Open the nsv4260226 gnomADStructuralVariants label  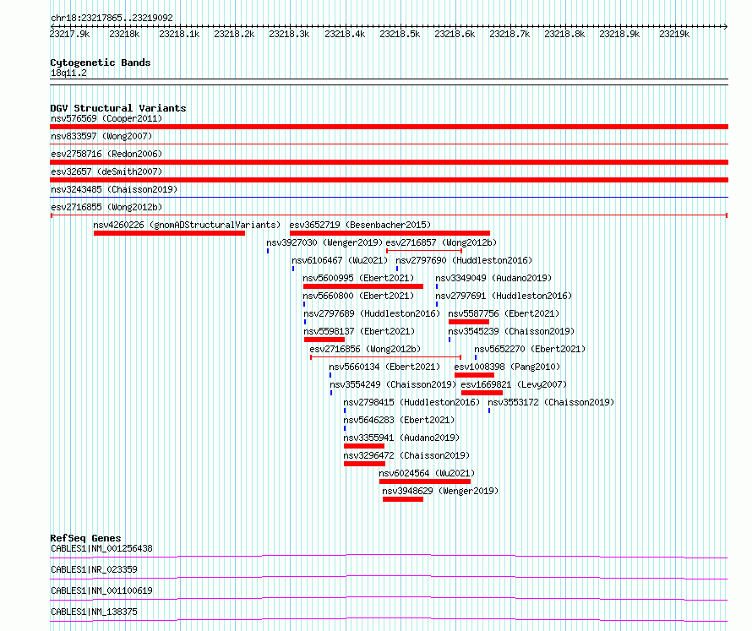(x=187, y=225)
